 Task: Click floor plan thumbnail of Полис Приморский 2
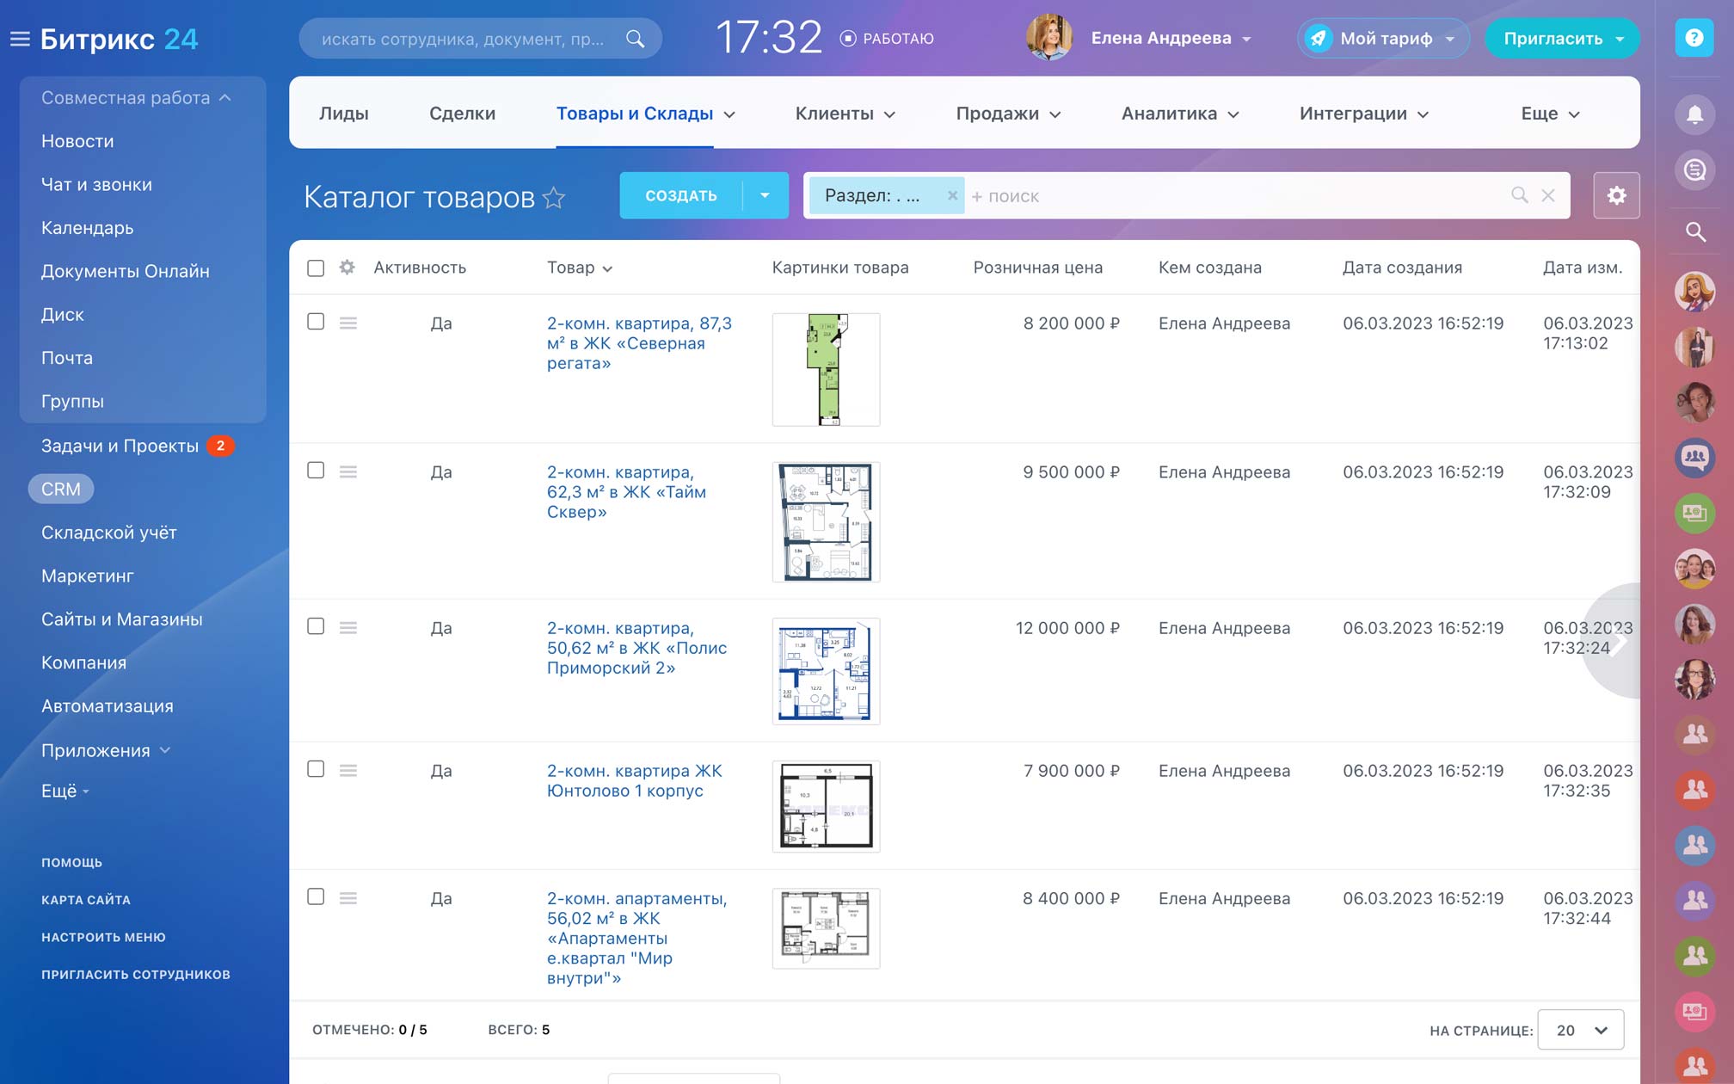point(825,671)
